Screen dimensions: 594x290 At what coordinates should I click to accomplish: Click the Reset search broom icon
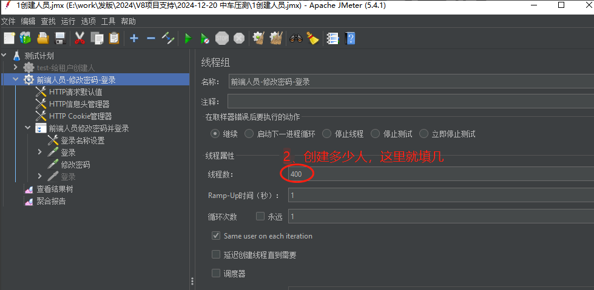pyautogui.click(x=312, y=38)
